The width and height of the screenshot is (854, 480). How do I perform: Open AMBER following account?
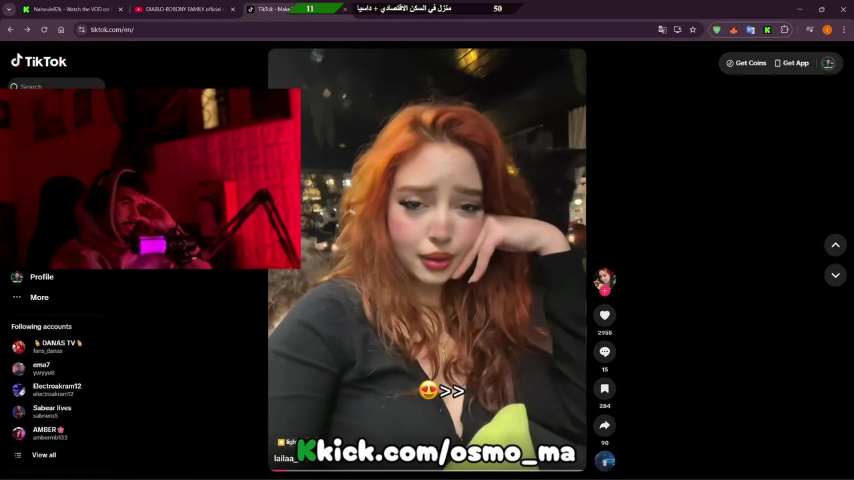50,433
